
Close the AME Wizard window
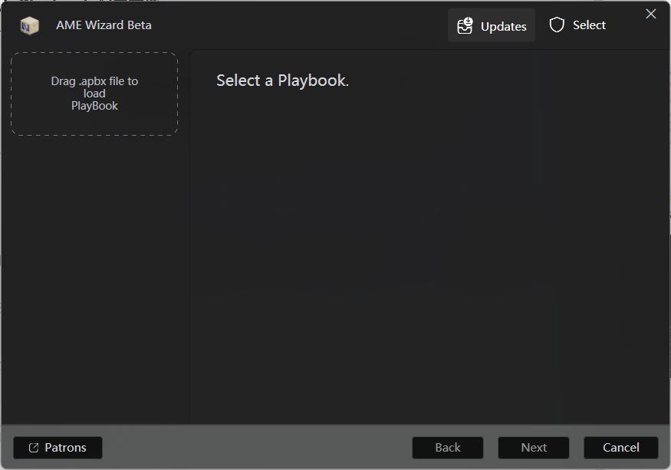click(651, 14)
